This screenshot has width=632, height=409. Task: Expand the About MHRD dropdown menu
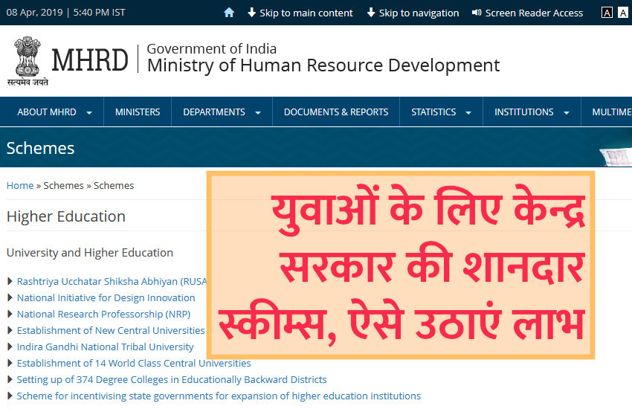pyautogui.click(x=54, y=112)
